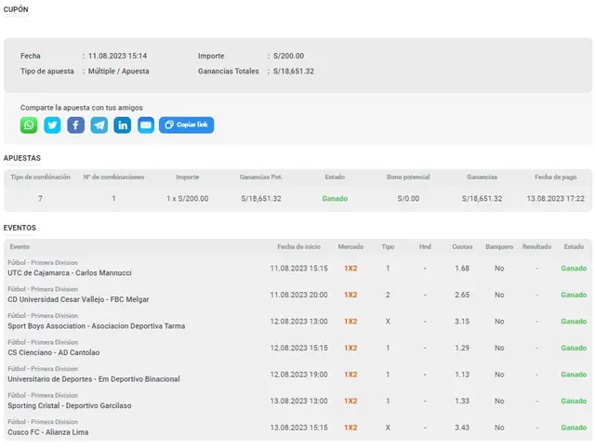Click the Banquero column header
595x448 pixels.
click(x=499, y=246)
